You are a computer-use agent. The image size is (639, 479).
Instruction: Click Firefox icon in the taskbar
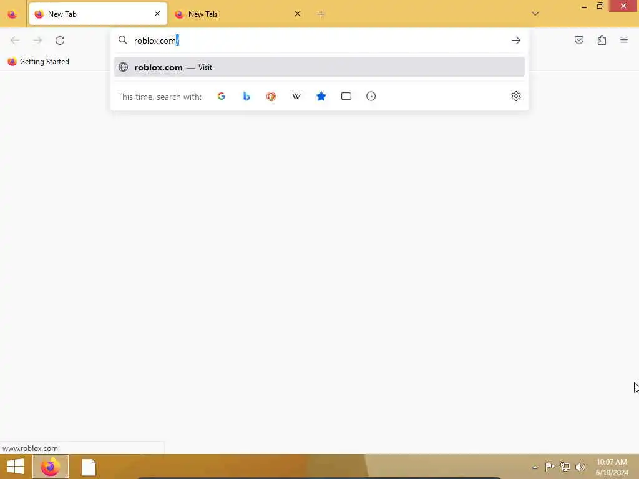51,467
